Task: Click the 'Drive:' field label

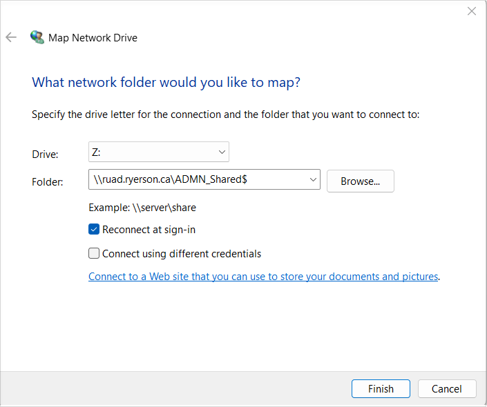Action: 45,155
